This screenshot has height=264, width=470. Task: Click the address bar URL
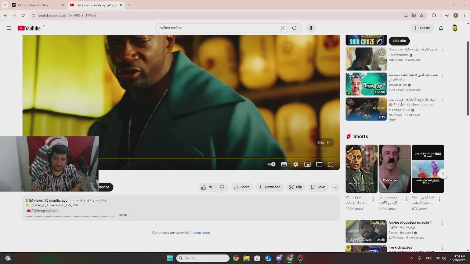click(x=67, y=15)
